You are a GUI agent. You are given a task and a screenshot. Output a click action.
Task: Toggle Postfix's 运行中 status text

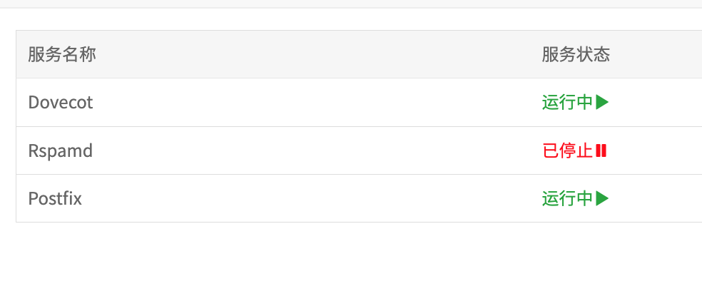[x=568, y=198]
